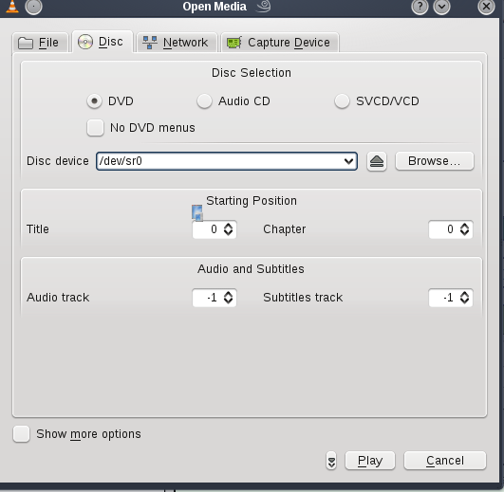Click the help question mark title button
This screenshot has height=492, width=504.
pos(420,7)
